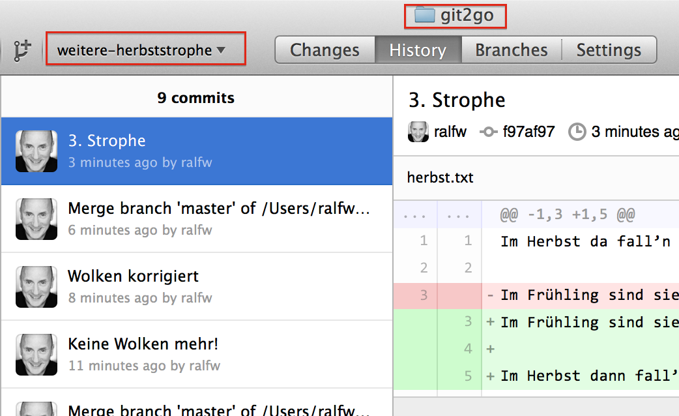679x416 pixels.
Task: Open the Branches tab
Action: tap(512, 50)
